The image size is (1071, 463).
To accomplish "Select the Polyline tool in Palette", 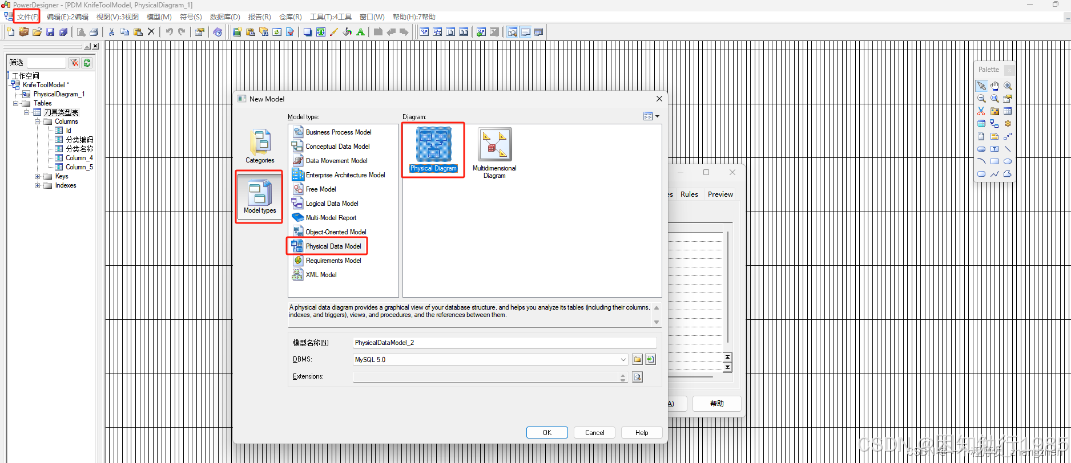I will pos(995,174).
